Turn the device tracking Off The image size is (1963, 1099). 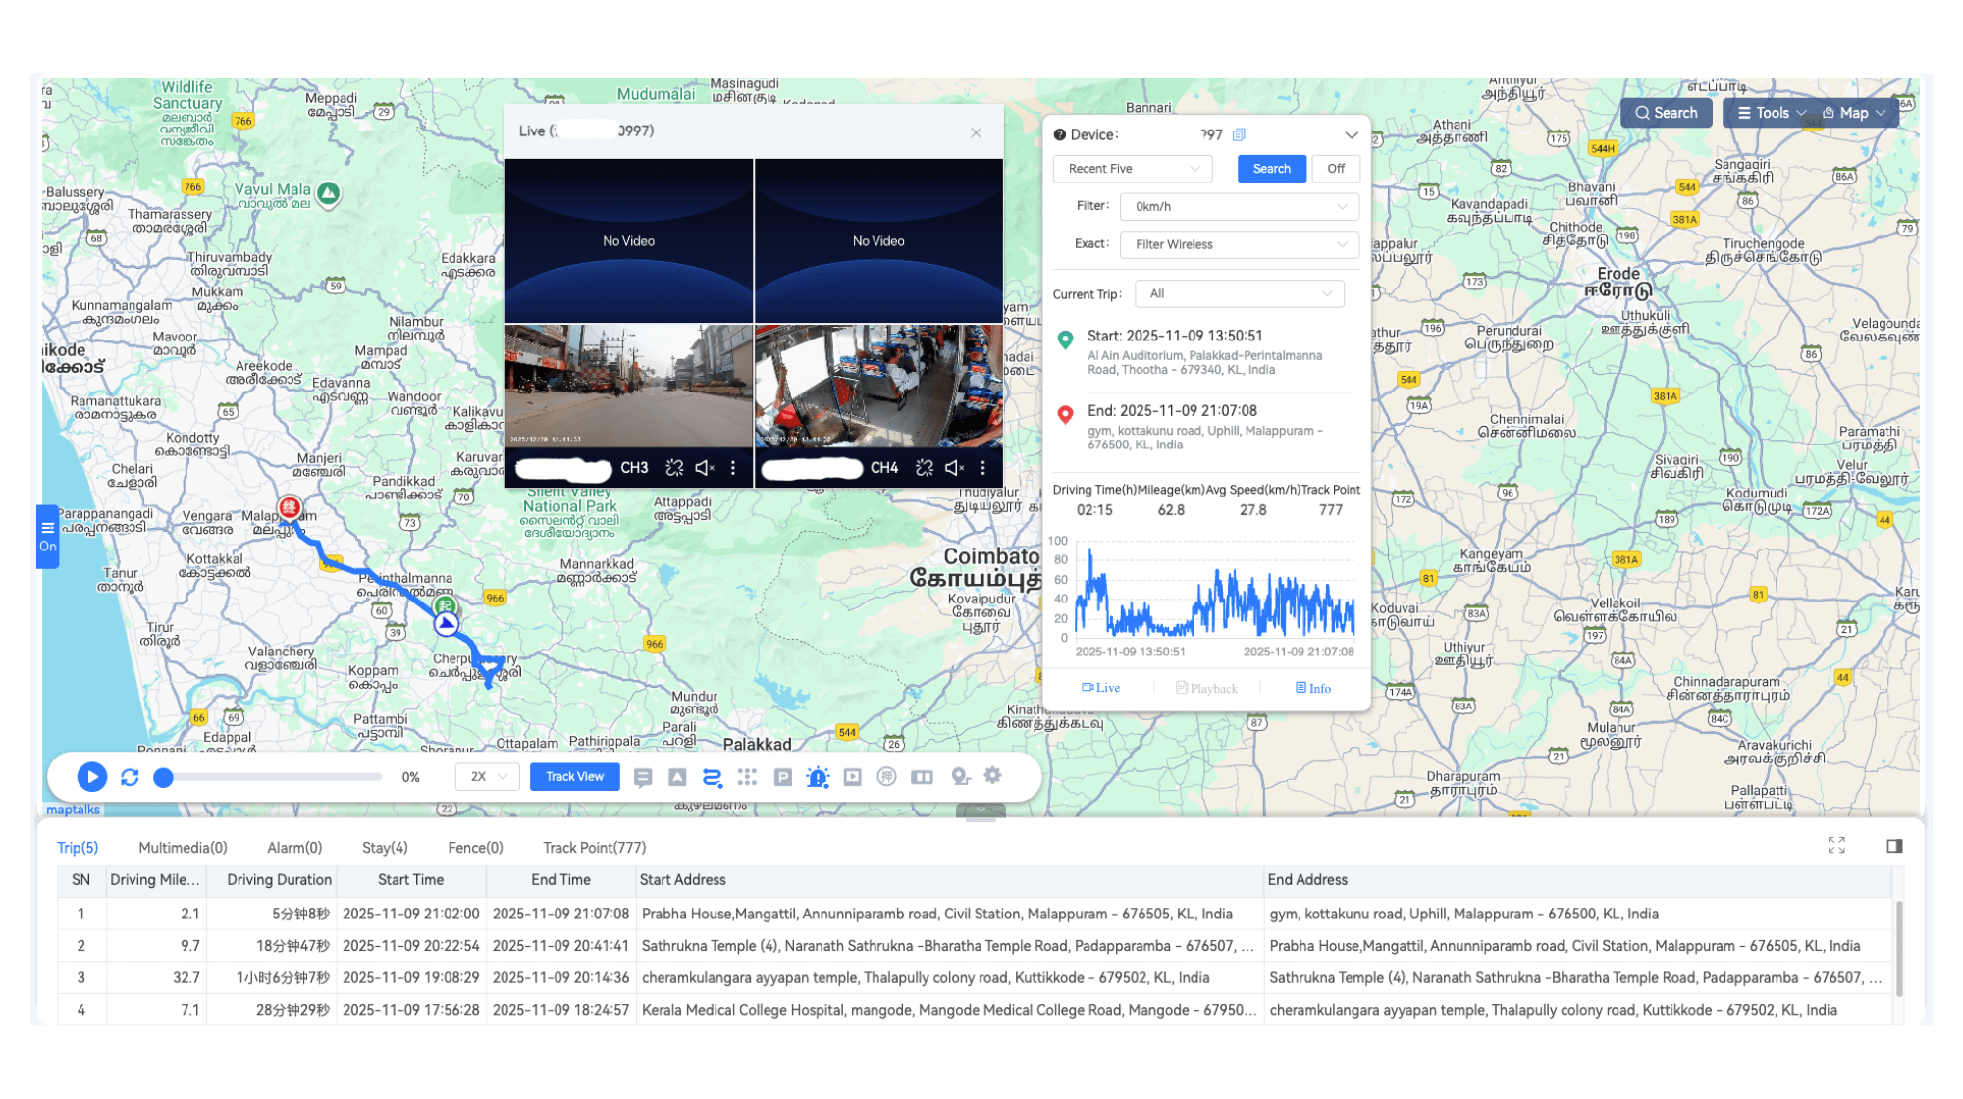(x=1336, y=169)
